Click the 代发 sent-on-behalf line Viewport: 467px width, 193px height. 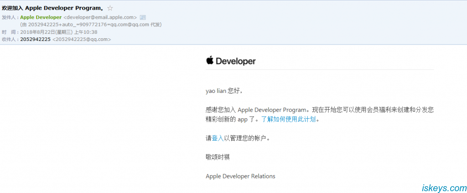(x=91, y=25)
